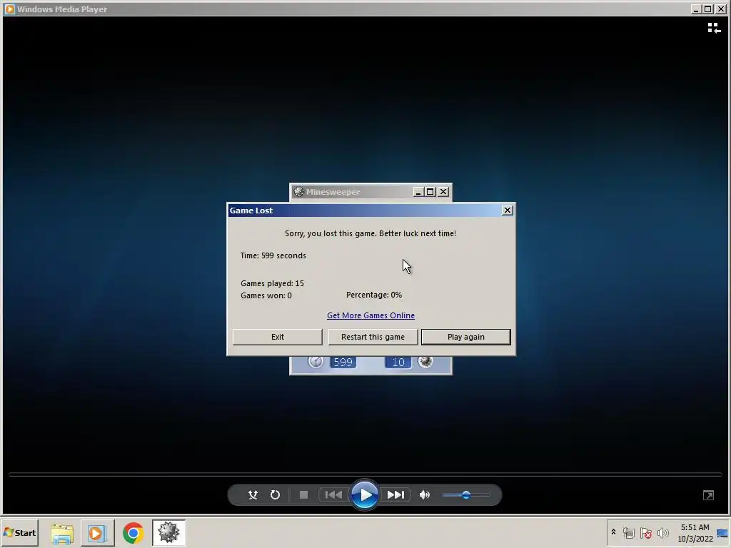
Task: Toggle shuffle in Windows Media Player
Action: 253,495
